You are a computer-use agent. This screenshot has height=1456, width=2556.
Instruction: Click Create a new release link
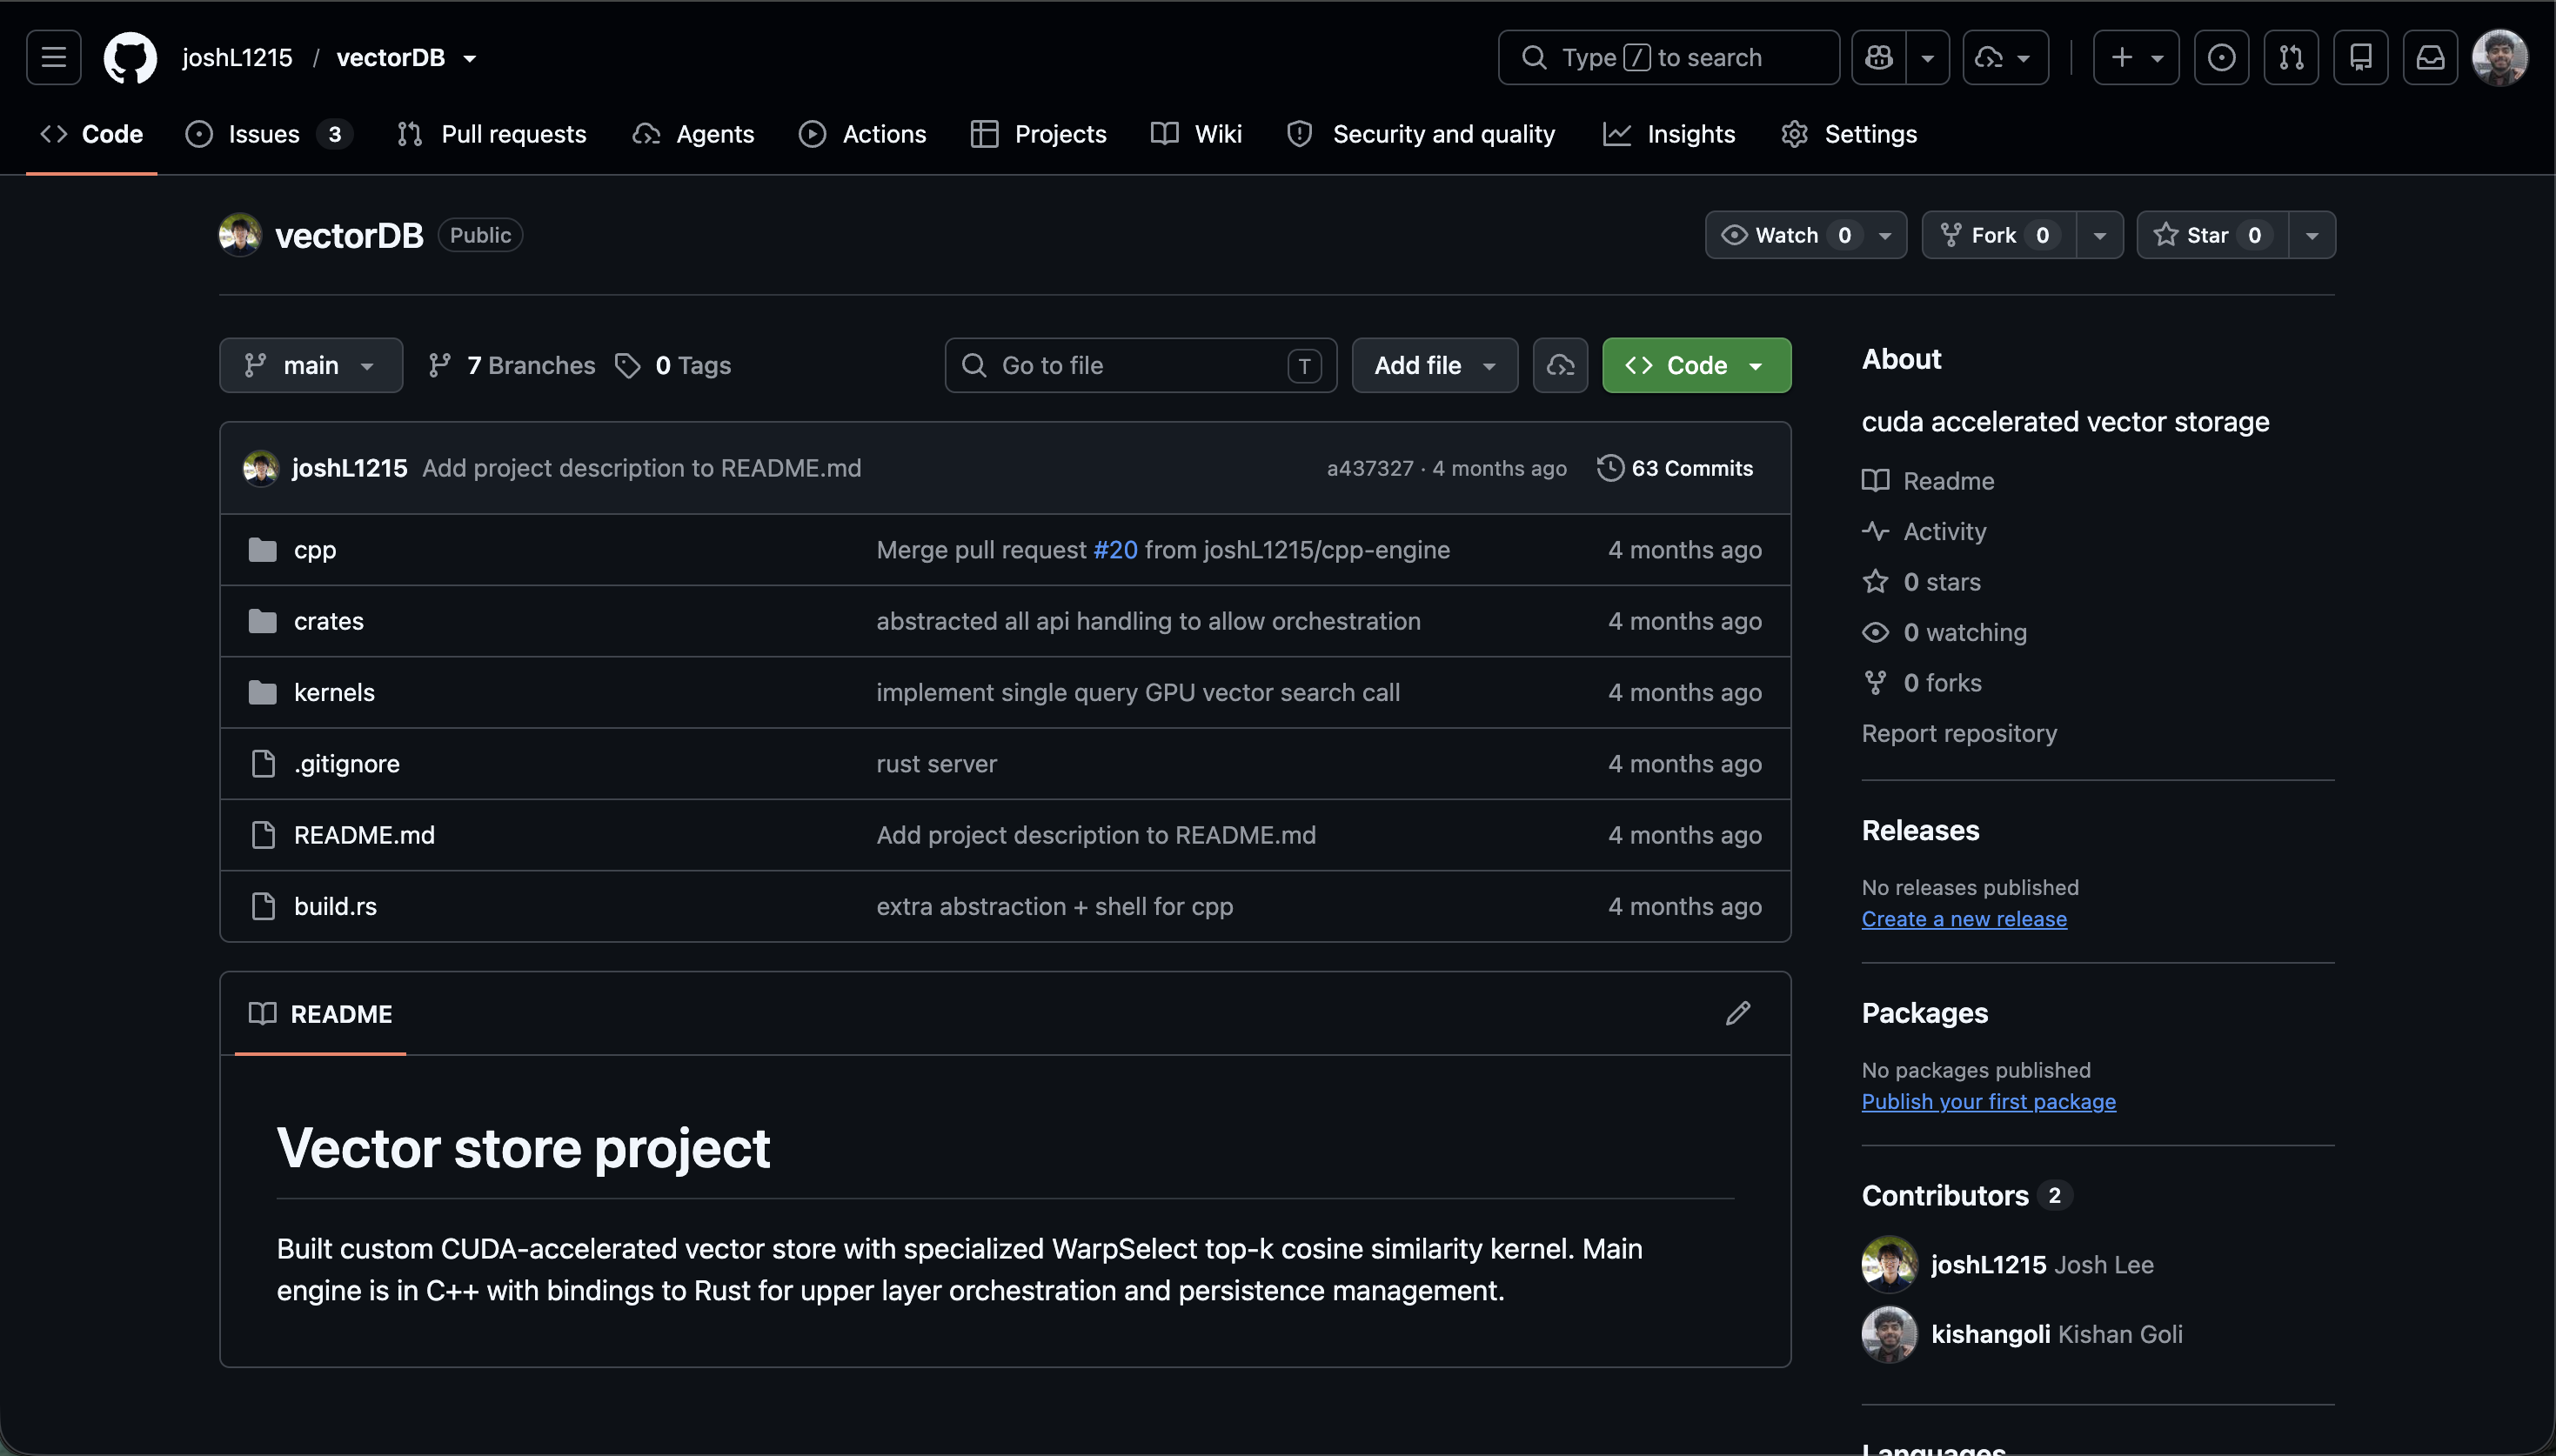point(1964,918)
